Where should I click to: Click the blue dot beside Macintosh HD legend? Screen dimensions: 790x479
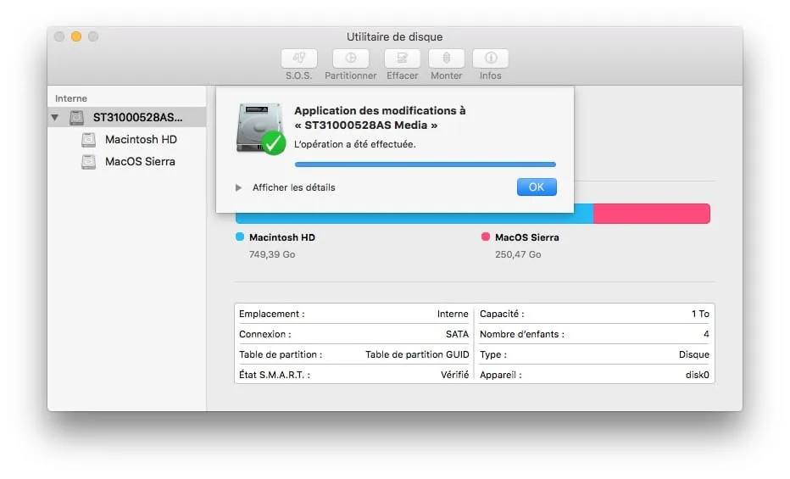tap(240, 237)
